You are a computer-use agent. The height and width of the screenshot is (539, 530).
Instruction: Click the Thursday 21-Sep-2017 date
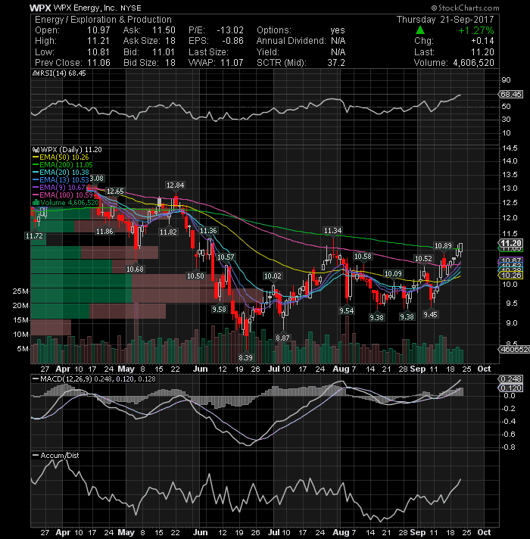tap(445, 20)
